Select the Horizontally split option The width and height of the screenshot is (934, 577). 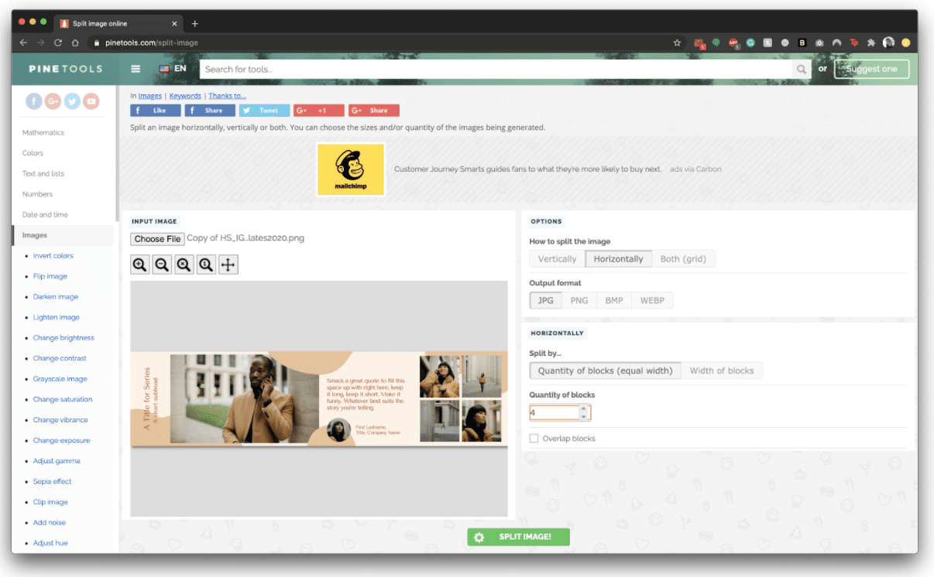[618, 259]
